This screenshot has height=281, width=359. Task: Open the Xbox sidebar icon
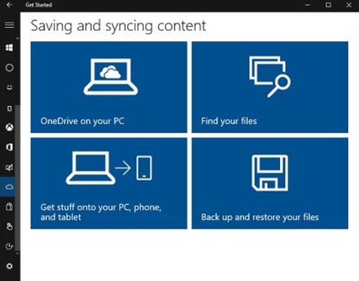9,127
